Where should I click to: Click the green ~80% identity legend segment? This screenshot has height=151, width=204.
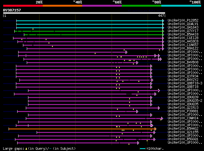pyautogui.click(x=142, y=6)
